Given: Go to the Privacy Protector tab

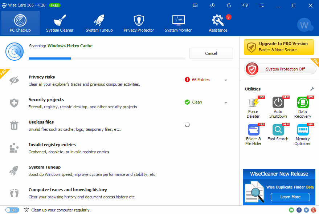Looking at the screenshot, I should [139, 23].
